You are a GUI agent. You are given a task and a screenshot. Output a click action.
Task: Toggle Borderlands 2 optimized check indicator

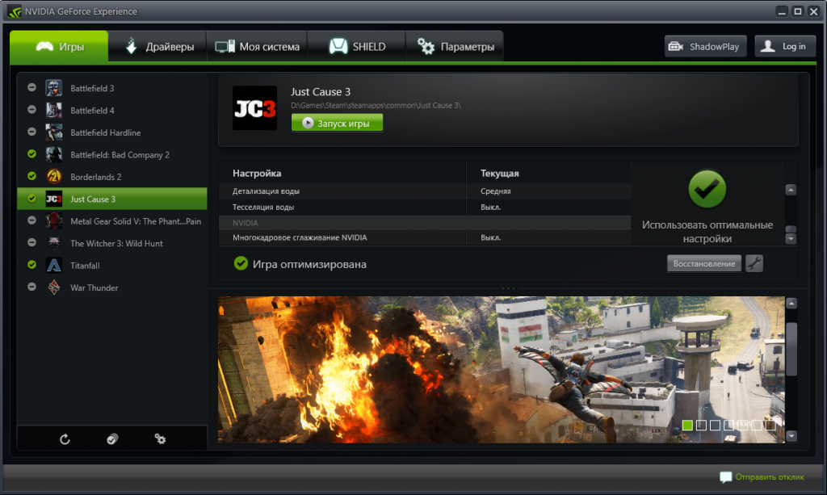click(x=31, y=176)
